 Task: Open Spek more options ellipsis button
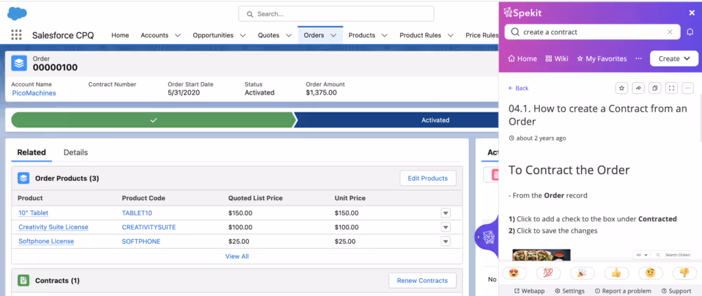point(688,88)
